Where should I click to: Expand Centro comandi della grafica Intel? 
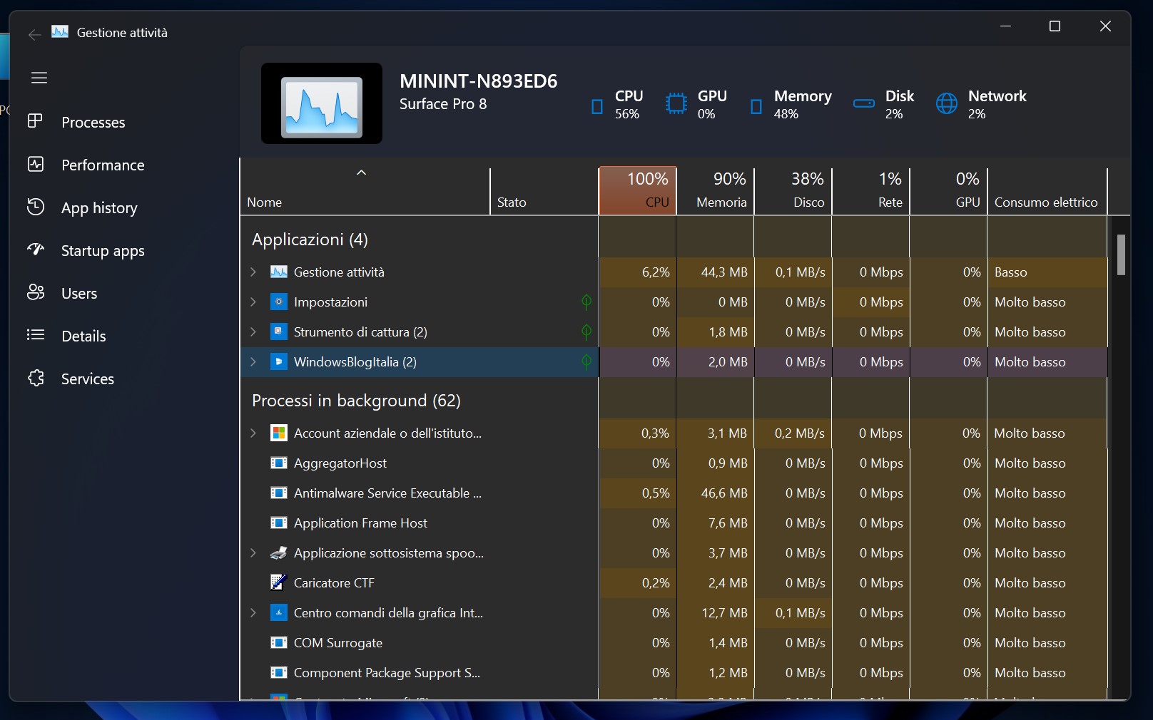pos(253,613)
